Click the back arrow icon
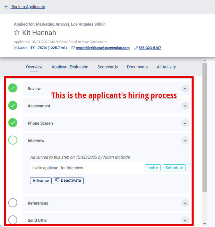The width and height of the screenshot is (215, 227). point(6,7)
